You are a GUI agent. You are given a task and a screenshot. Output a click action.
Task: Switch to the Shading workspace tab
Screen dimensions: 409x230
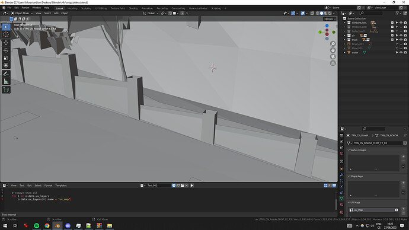point(133,8)
